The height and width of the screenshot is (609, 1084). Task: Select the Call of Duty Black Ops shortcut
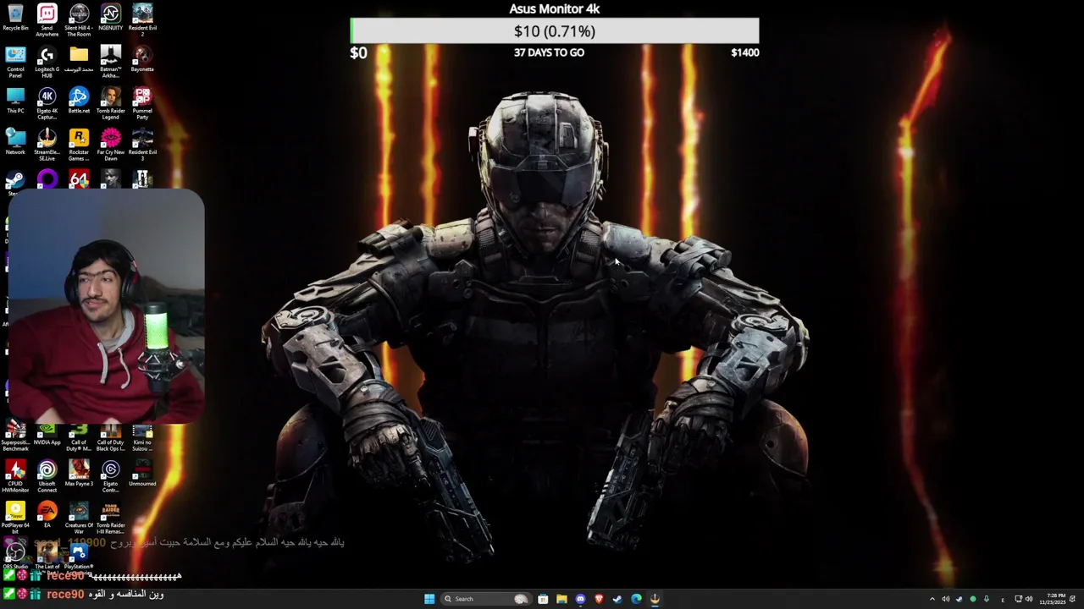click(110, 437)
